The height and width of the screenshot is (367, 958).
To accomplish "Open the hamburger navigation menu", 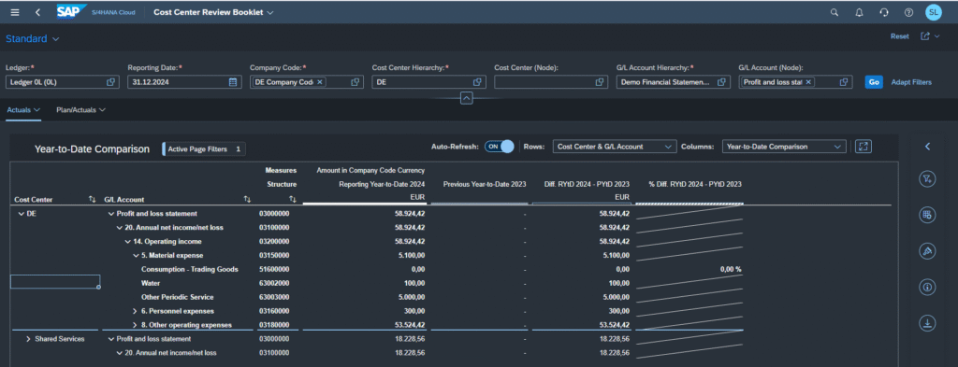I will click(15, 12).
